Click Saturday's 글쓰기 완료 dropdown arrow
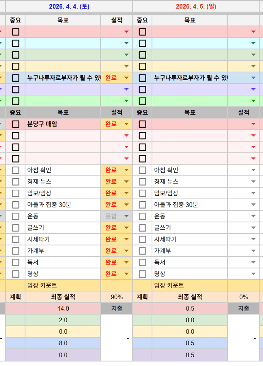Screen dimensions: 263x366 (x=126, y=228)
